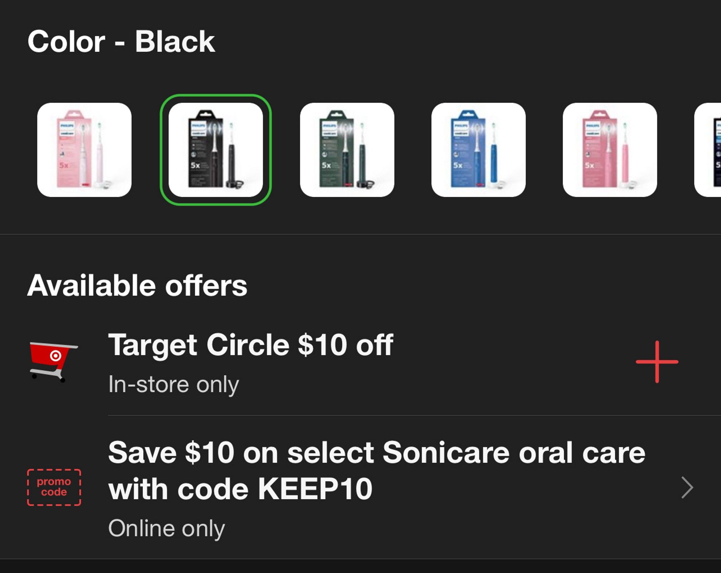
Task: Select the deep pink toothbrush color
Action: (x=610, y=150)
